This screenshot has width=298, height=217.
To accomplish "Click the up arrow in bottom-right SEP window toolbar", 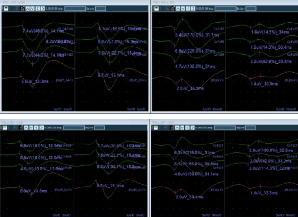I will (x=177, y=127).
